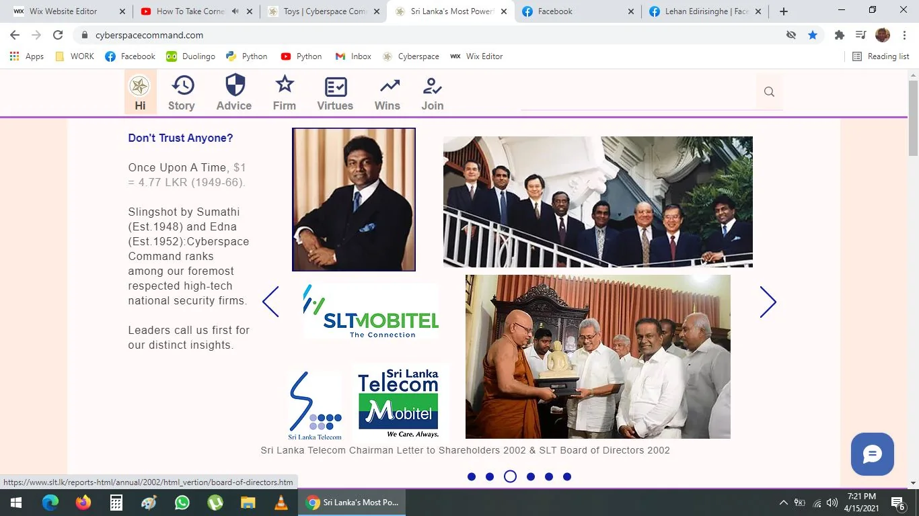Open the Reading list

(x=881, y=56)
